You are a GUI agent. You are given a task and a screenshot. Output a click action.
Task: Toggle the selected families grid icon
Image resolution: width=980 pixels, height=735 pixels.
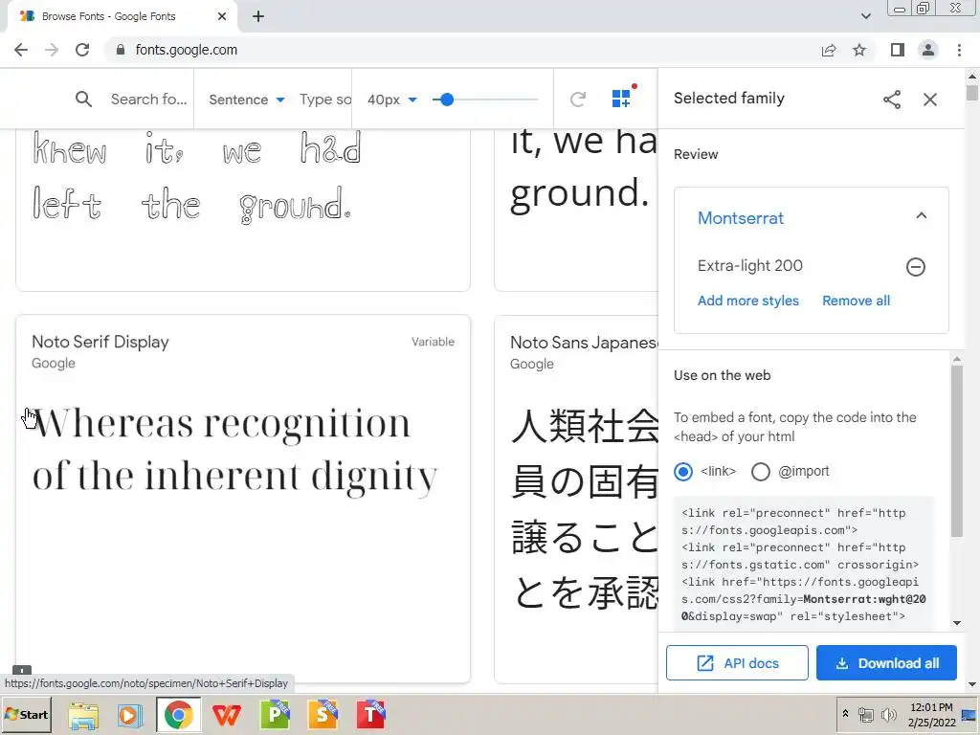(623, 97)
